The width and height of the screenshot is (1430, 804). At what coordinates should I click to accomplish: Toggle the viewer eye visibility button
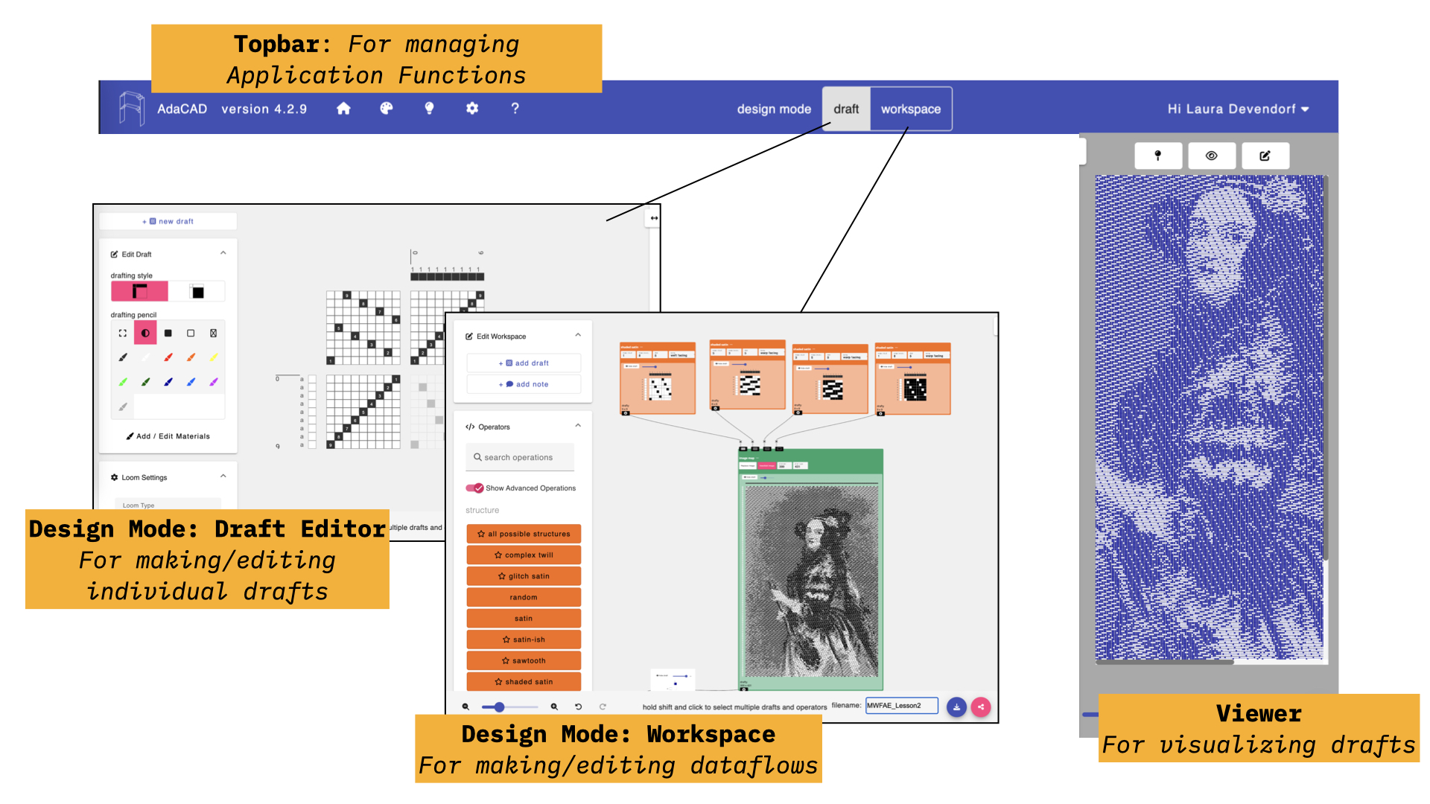point(1212,156)
